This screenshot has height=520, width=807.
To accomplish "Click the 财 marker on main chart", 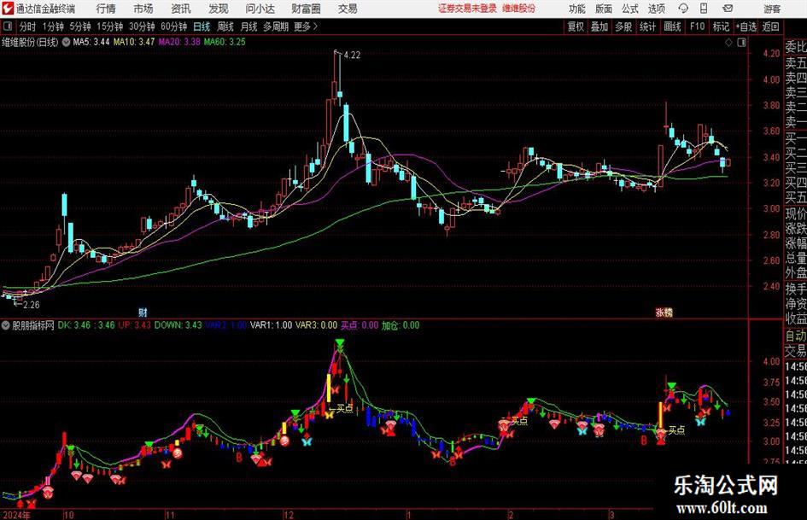I will coord(143,312).
